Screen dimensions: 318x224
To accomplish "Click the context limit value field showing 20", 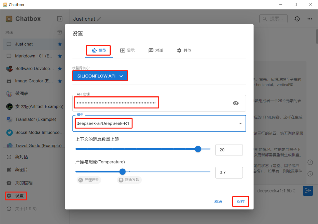I will point(229,150).
